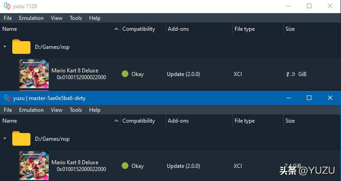Open the Emulation menu in yuzu 1120
This screenshot has width=341, height=181.
(31, 18)
